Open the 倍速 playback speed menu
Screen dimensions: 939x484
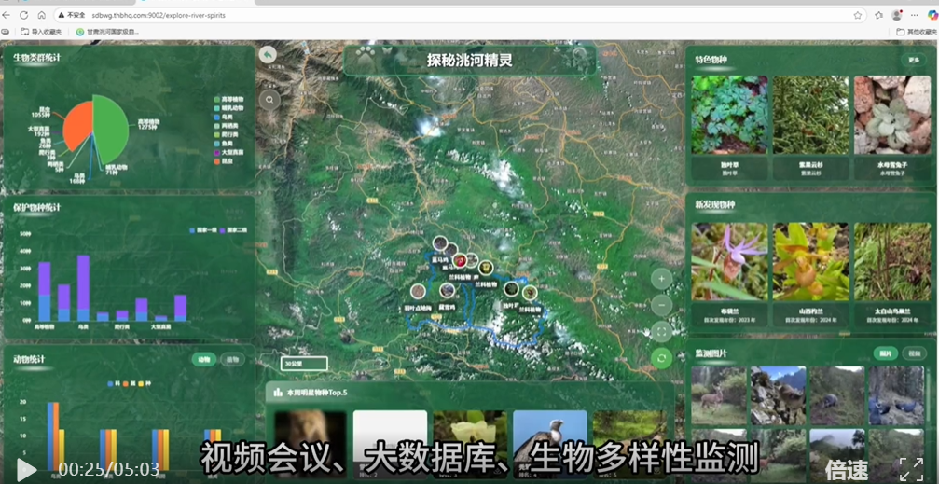[x=847, y=469]
